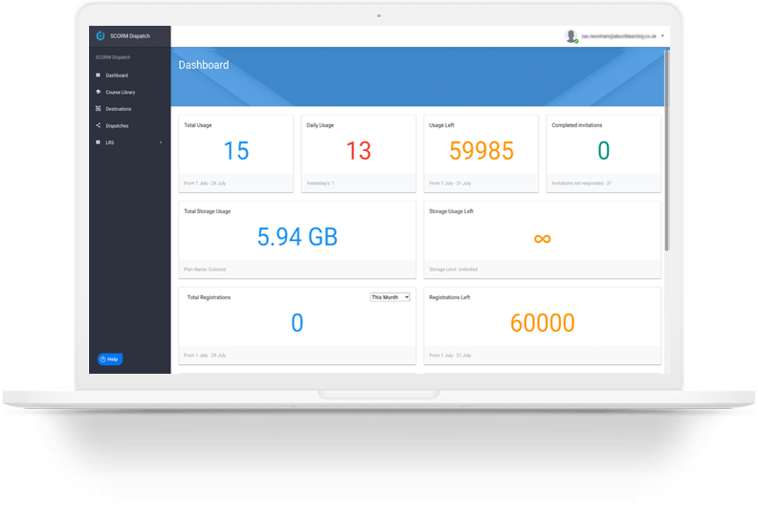This screenshot has height=520, width=758.
Task: Click the Usage Left card label
Action: tap(442, 125)
